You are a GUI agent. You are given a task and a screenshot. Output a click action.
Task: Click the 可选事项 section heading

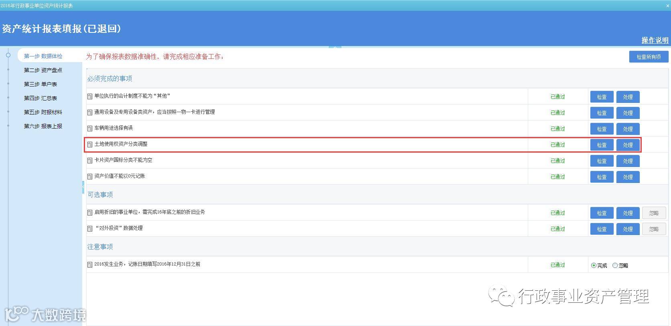click(x=100, y=195)
